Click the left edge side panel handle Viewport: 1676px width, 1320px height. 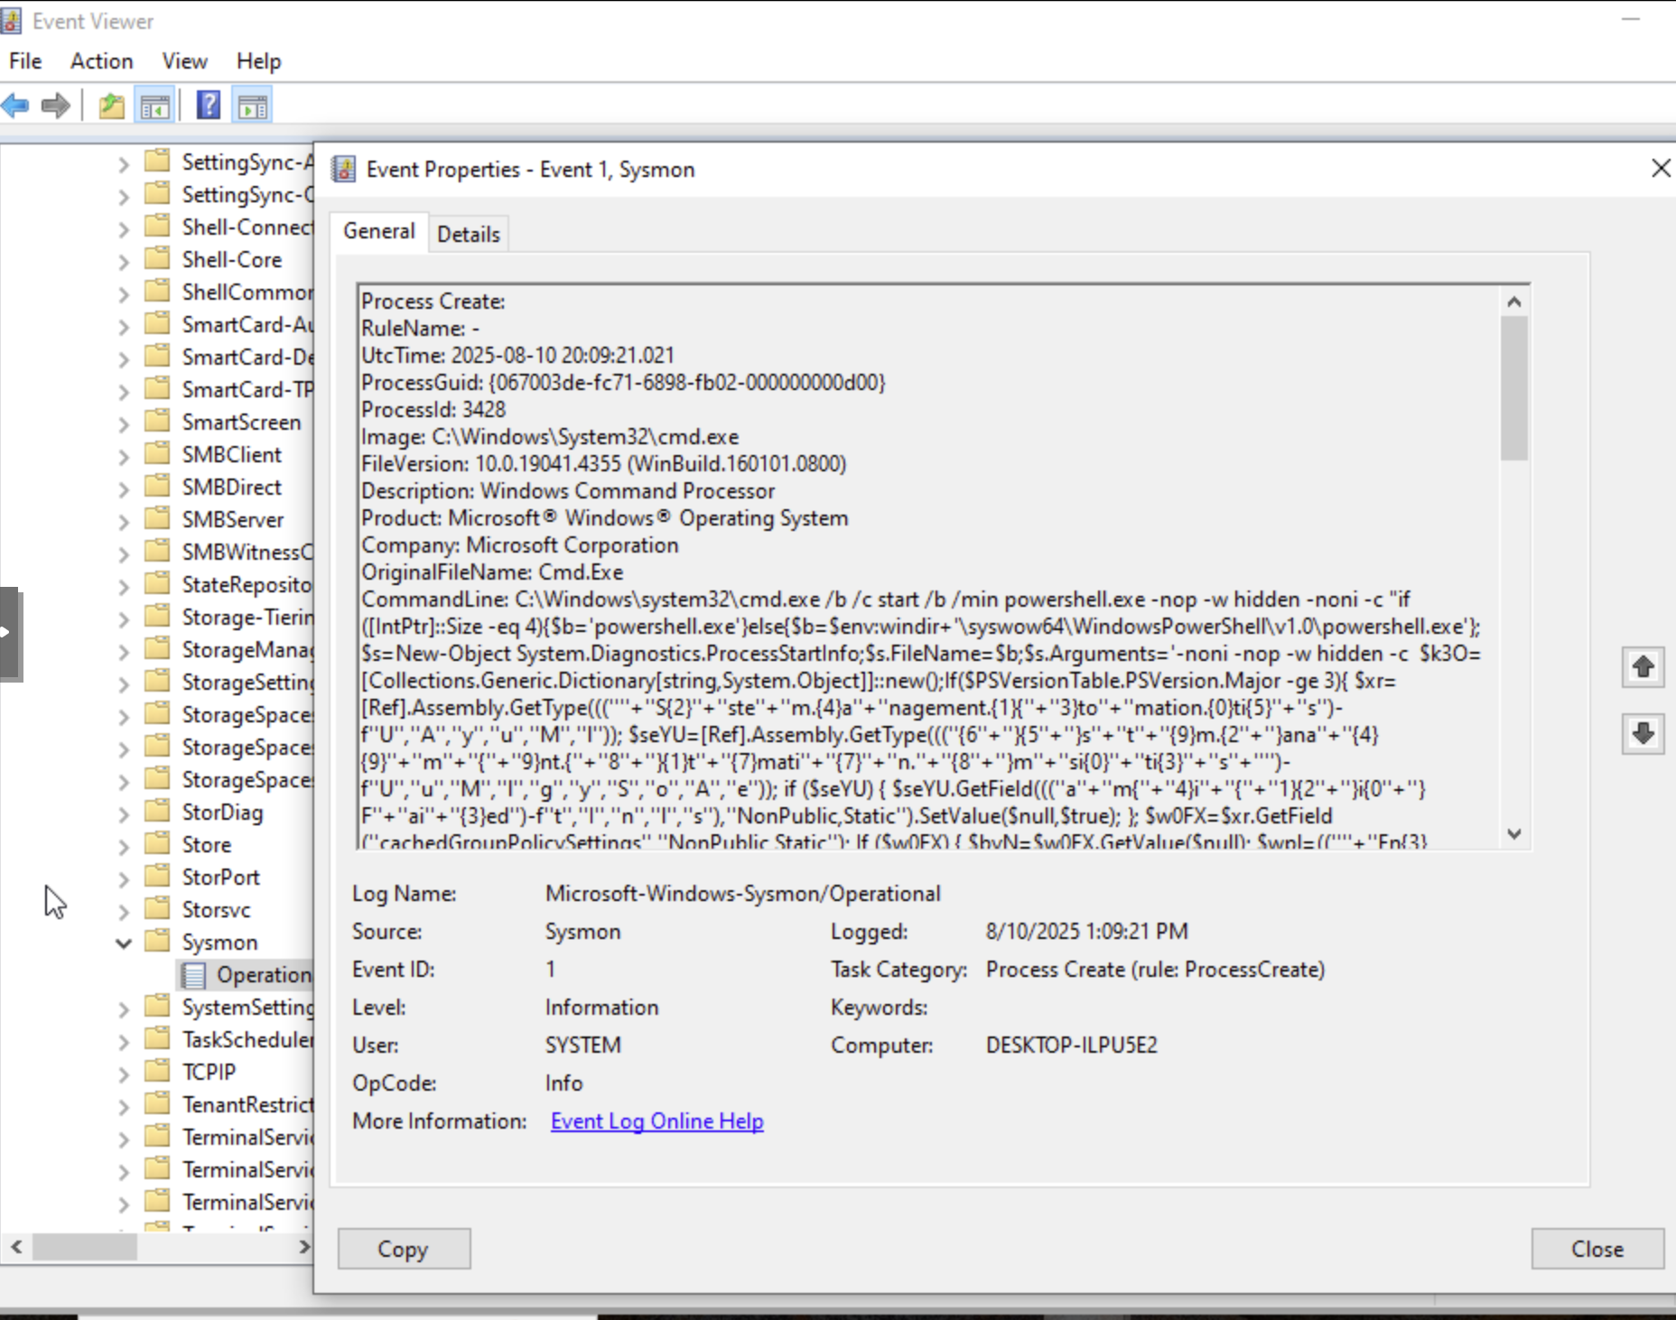click(x=10, y=634)
